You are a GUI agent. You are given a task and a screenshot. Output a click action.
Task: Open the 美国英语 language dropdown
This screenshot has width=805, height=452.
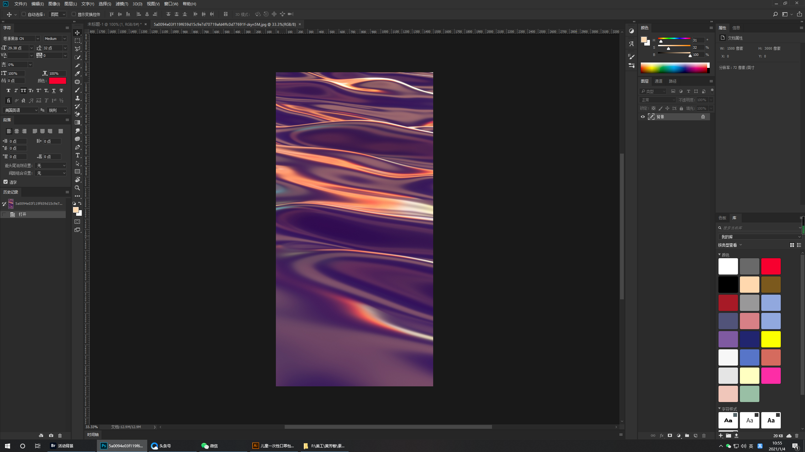click(x=20, y=110)
